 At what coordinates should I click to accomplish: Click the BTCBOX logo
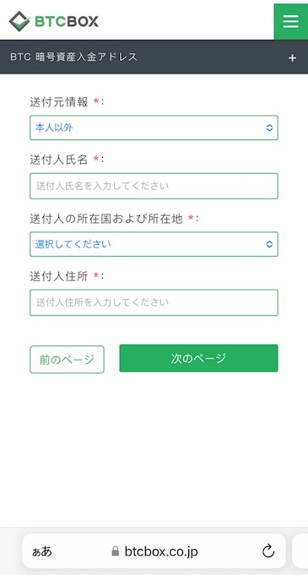pyautogui.click(x=53, y=21)
